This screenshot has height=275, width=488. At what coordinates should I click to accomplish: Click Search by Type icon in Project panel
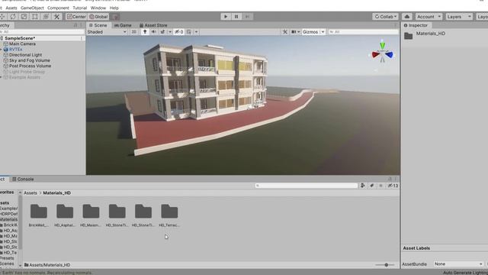(x=363, y=186)
